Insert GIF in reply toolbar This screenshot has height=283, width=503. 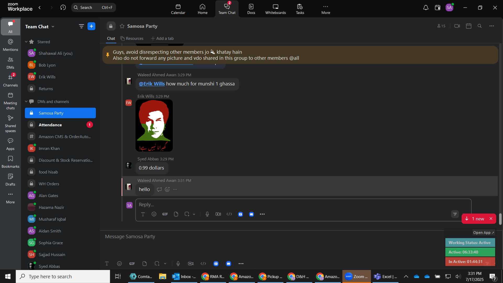click(x=165, y=214)
